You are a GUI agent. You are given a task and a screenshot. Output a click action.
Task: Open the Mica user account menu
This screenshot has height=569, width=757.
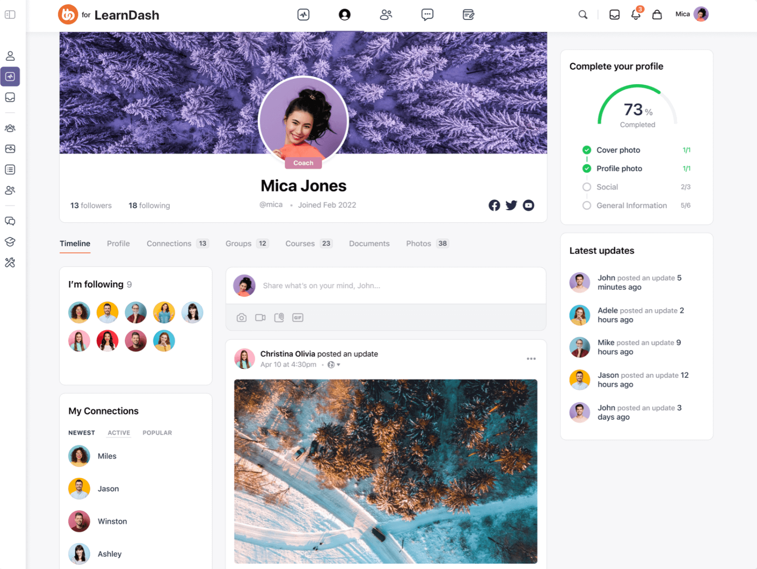pos(691,14)
